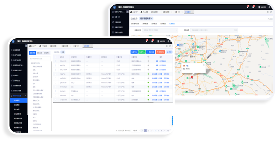Open the items-per-page dropdown in pagination

(x=136, y=131)
